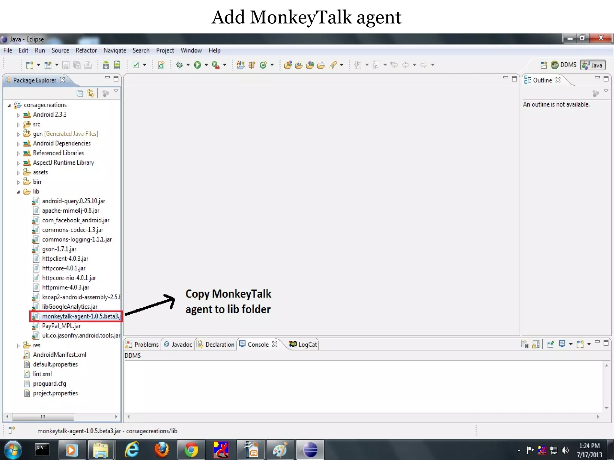This screenshot has width=614, height=460.
Task: Open the Refactor menu
Action: [x=86, y=50]
